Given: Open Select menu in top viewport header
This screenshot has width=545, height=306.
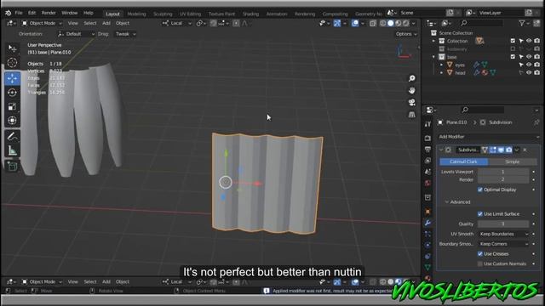Looking at the screenshot, I should [x=90, y=23].
